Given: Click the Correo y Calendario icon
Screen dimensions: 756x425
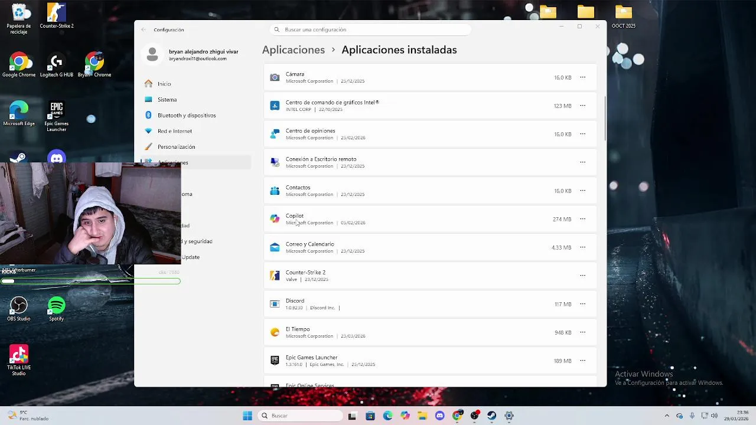Looking at the screenshot, I should (x=275, y=247).
